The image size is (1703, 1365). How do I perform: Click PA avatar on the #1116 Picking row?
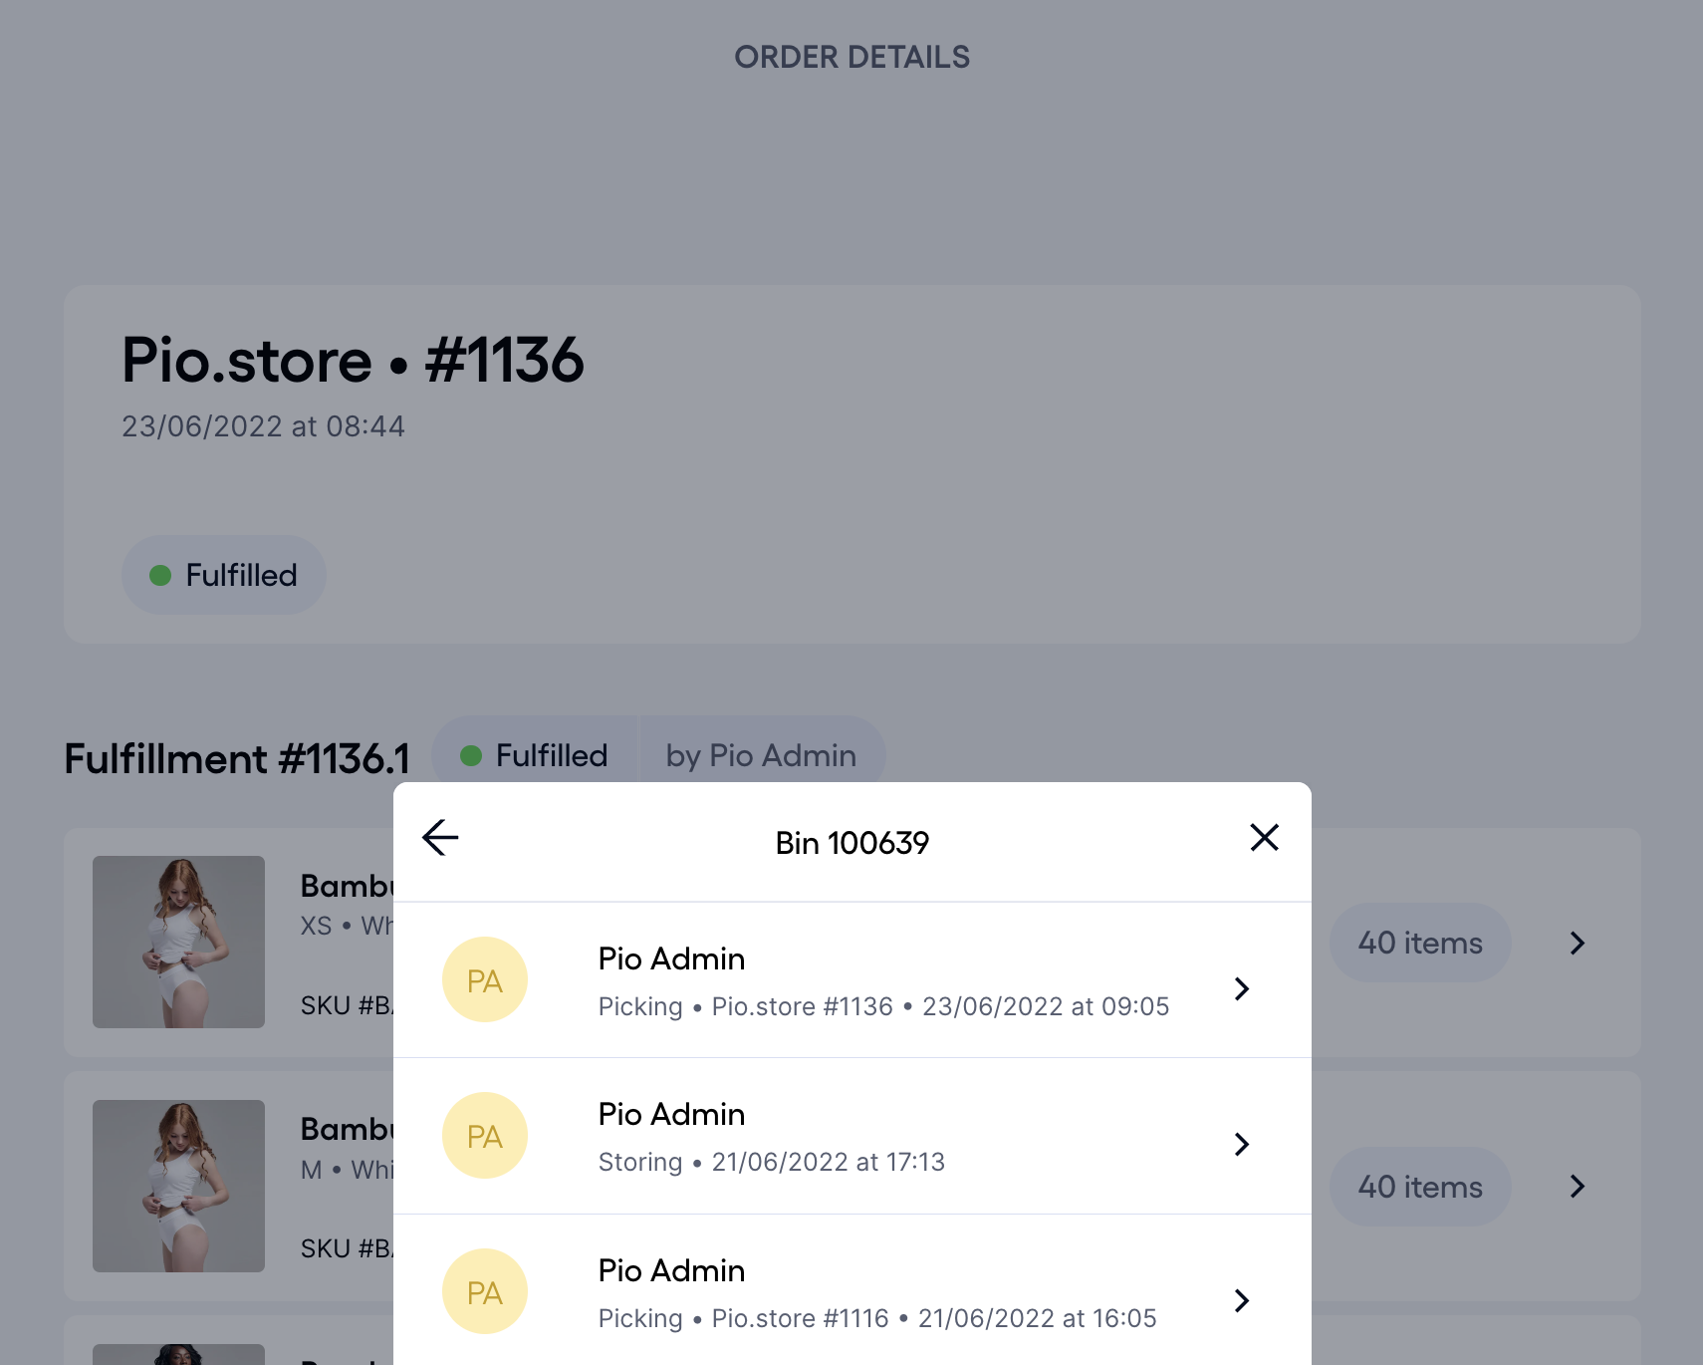click(x=485, y=1292)
